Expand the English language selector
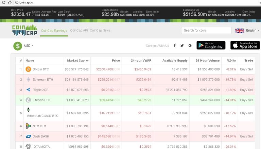Screen dimensions: 261x149 [x=247, y=31]
